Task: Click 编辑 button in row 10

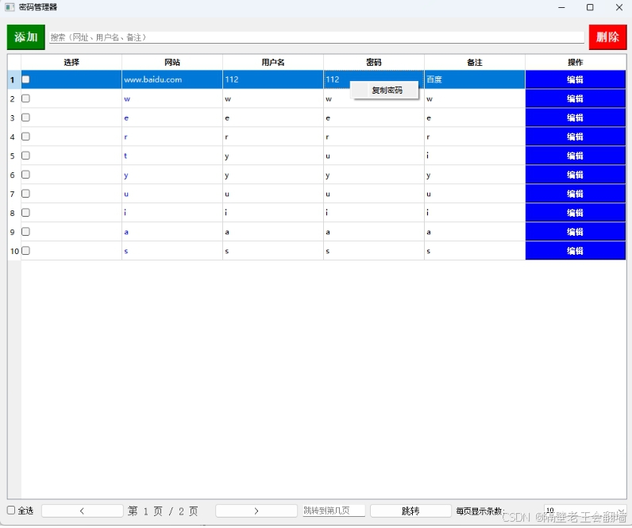Action: (x=575, y=251)
